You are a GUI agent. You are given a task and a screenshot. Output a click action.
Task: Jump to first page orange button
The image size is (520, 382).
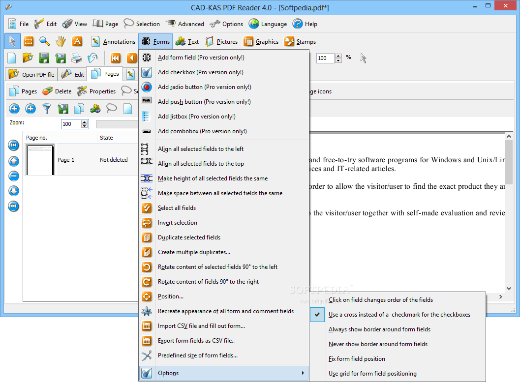(x=116, y=58)
